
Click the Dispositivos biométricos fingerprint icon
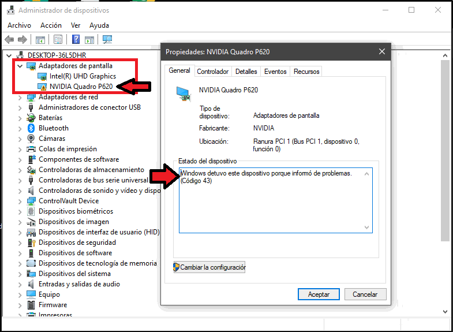[x=31, y=211]
